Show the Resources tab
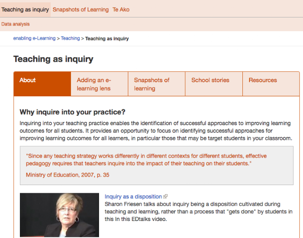Screen dimensions: 303x238 (271, 84)
